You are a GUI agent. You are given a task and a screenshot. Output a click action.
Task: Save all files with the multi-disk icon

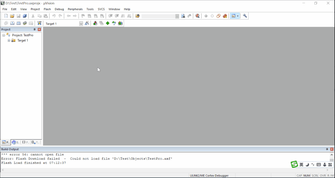pos(25,16)
